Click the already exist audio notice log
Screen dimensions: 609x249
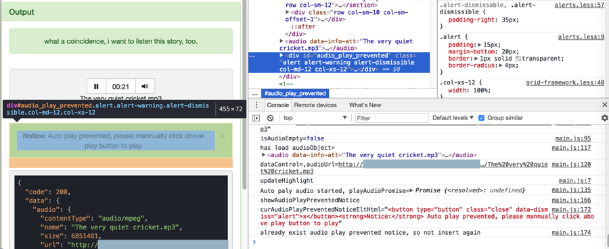point(370,233)
